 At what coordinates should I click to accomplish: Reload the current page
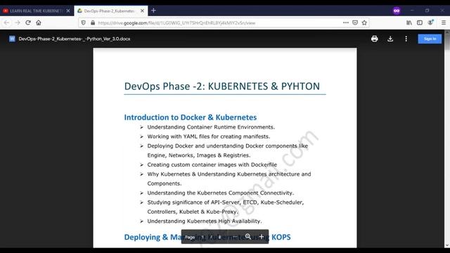tap(28, 22)
